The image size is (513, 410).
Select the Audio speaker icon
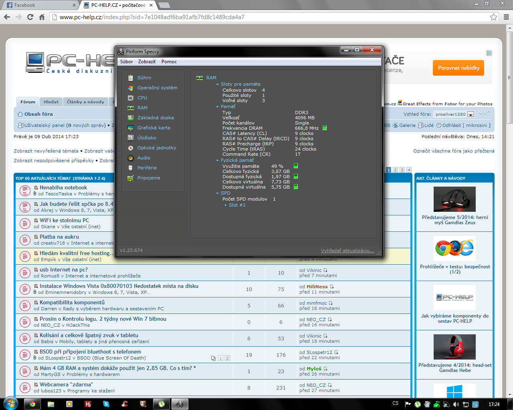(x=130, y=158)
